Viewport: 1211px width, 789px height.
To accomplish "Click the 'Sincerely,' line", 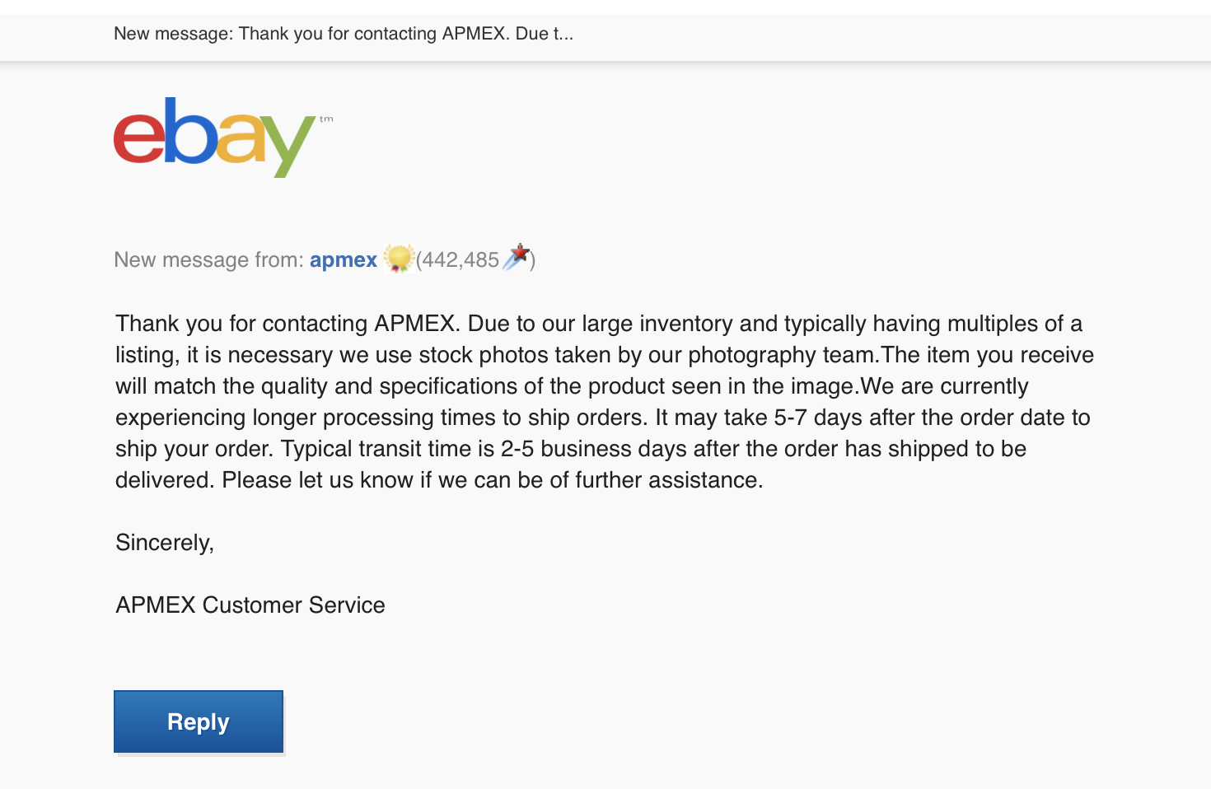I will 165,543.
